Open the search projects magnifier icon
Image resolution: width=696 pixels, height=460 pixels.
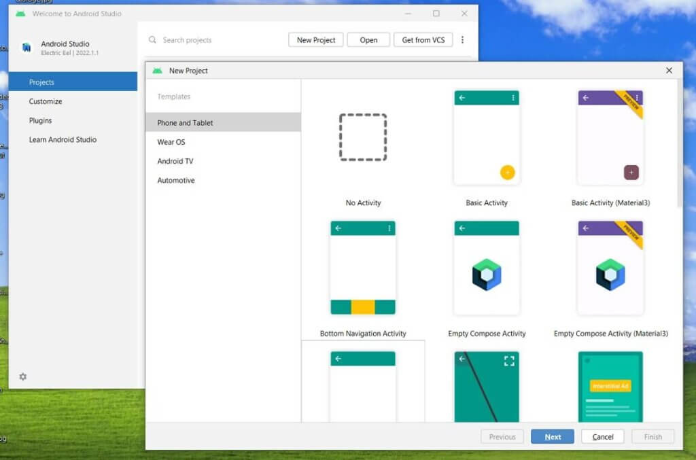pos(152,39)
